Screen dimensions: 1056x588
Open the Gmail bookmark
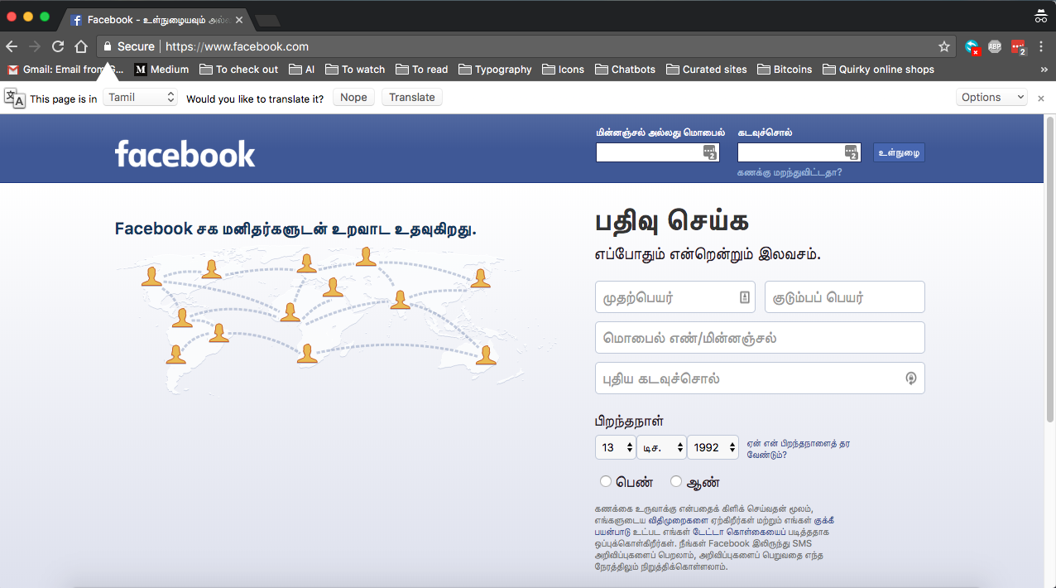click(65, 70)
